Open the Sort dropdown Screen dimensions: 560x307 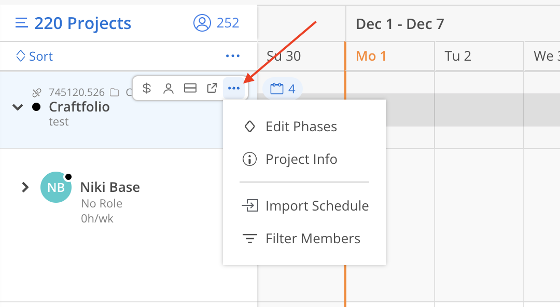(35, 56)
